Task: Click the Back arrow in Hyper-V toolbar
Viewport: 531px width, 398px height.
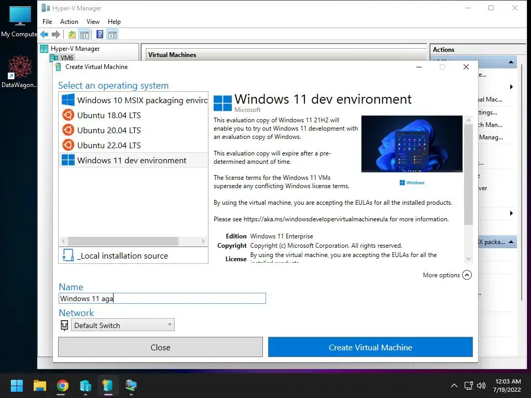Action: 44,34
